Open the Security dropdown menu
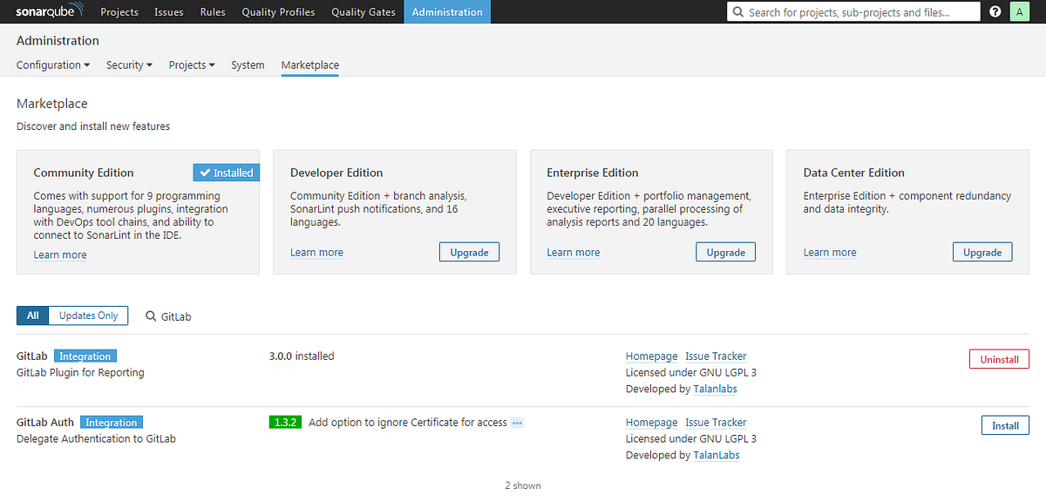1046x502 pixels. (128, 64)
